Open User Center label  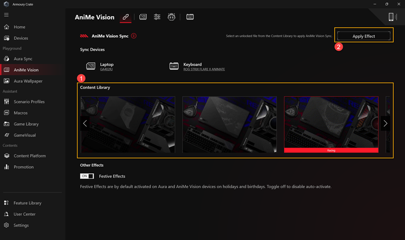pyautogui.click(x=24, y=214)
